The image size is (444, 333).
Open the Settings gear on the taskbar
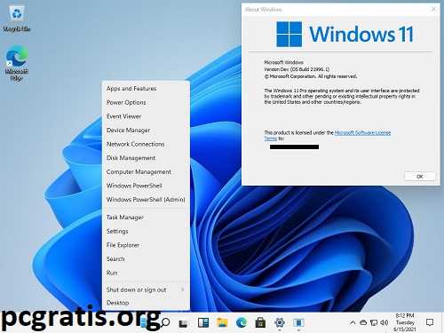point(280,322)
